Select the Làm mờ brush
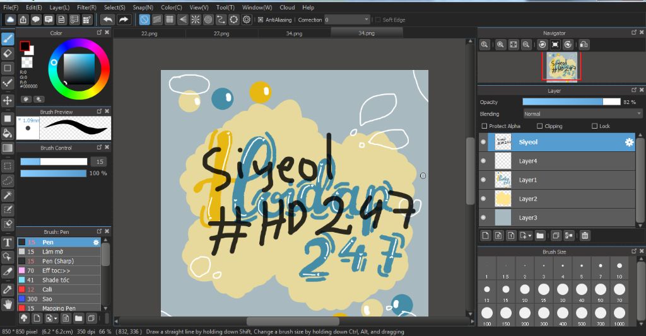Viewport: 646px width, 336px height. point(59,252)
